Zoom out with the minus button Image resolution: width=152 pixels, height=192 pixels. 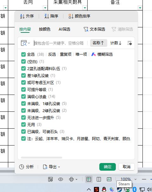(144, 179)
